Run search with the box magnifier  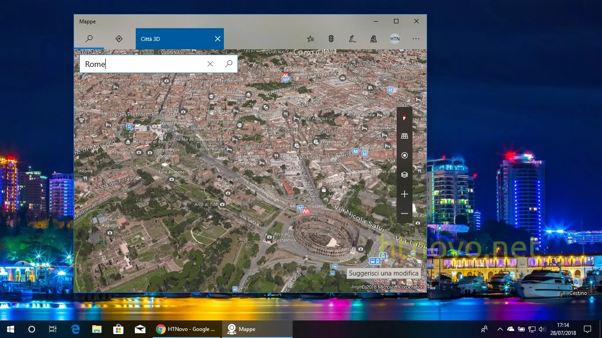point(229,64)
